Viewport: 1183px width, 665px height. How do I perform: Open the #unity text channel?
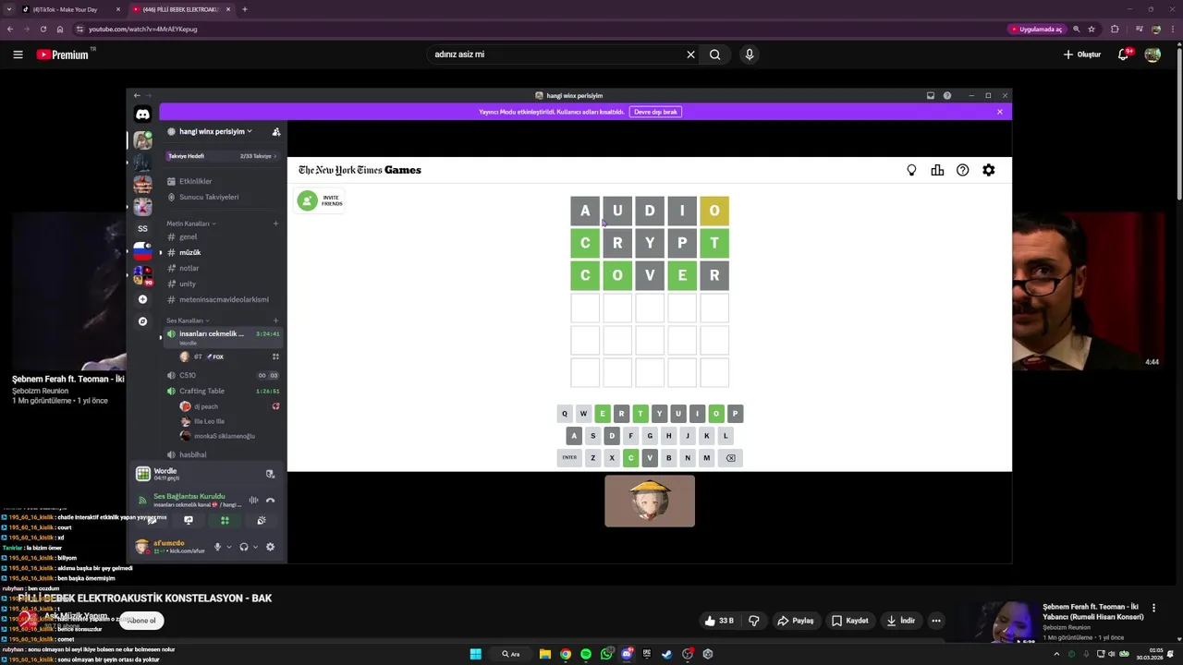pos(223,284)
